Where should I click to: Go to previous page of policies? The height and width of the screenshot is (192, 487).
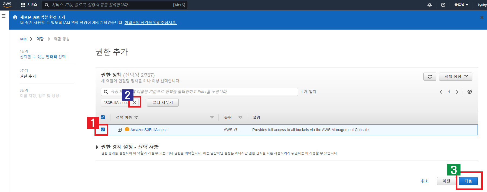pos(441,92)
